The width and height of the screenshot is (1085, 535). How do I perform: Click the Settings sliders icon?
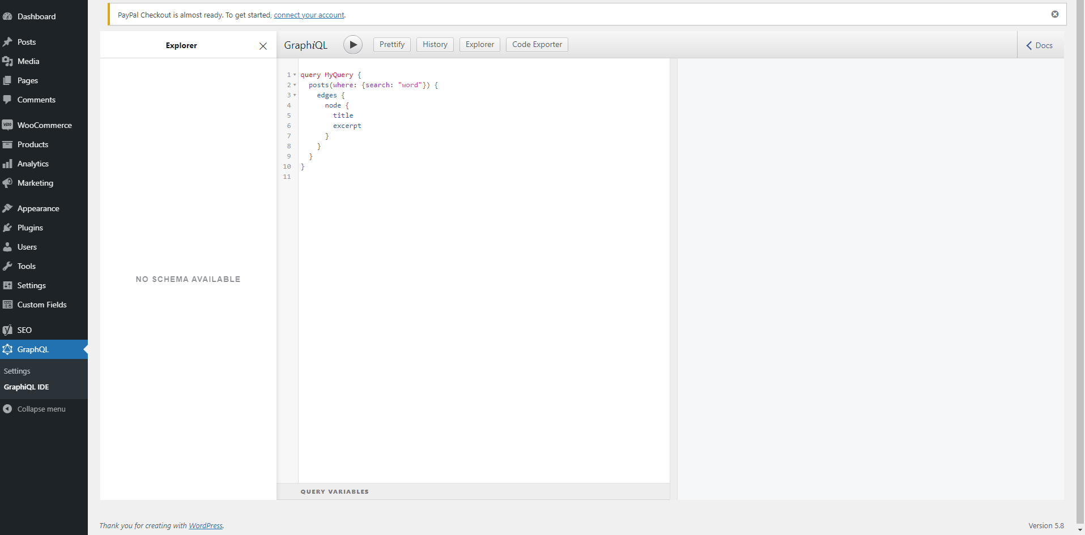coord(7,285)
